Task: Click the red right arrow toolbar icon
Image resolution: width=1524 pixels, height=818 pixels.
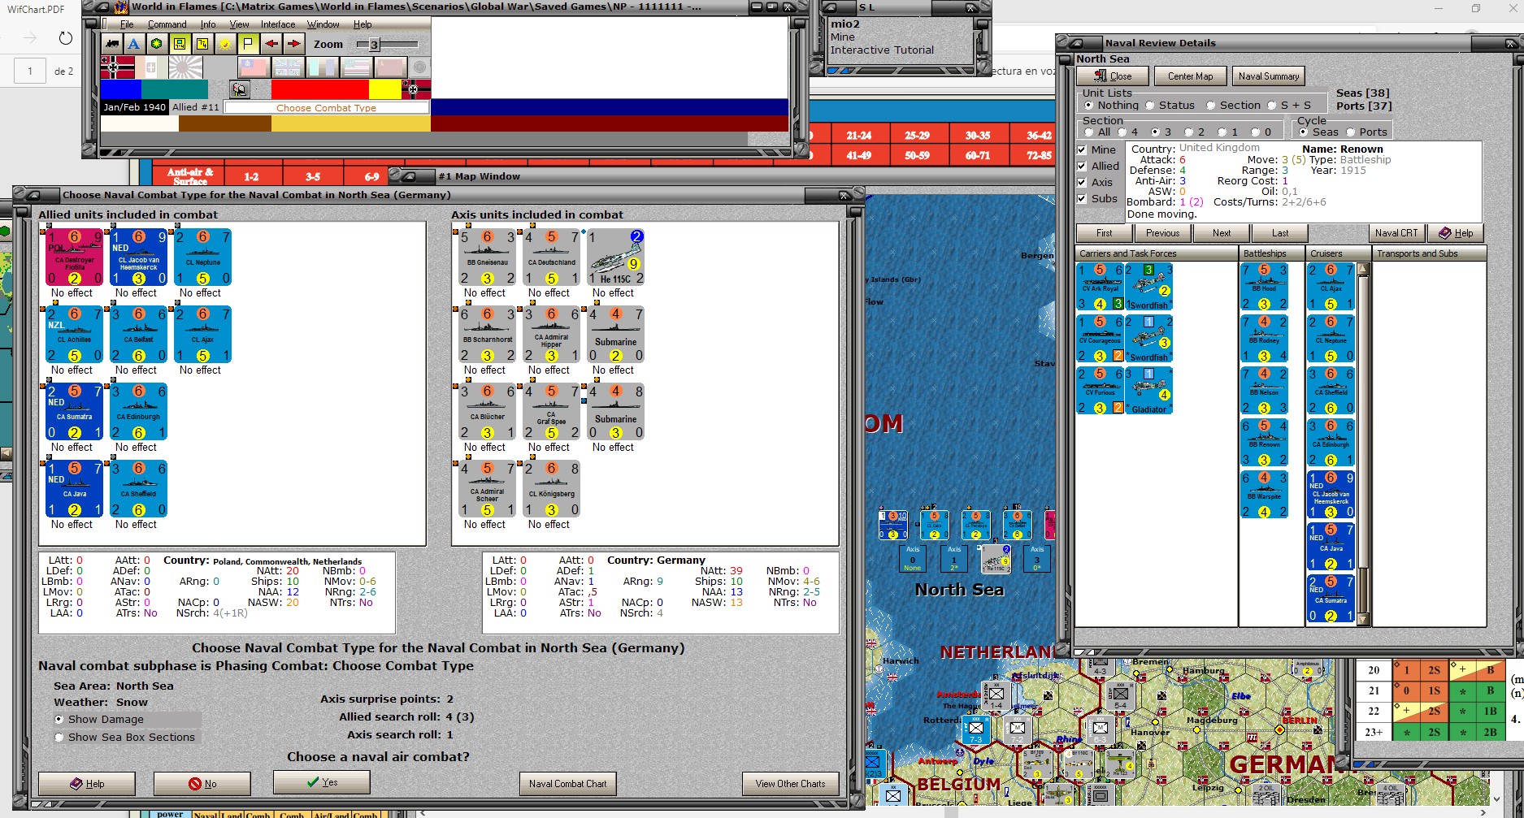Action: pos(293,44)
